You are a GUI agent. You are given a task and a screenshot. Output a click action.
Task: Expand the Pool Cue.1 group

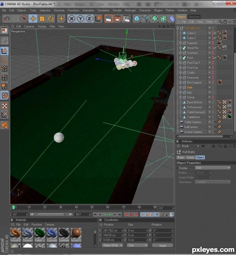click(x=180, y=63)
